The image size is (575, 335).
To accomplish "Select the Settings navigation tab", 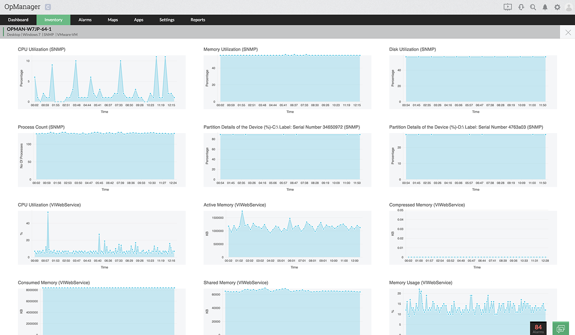I will [x=167, y=20].
